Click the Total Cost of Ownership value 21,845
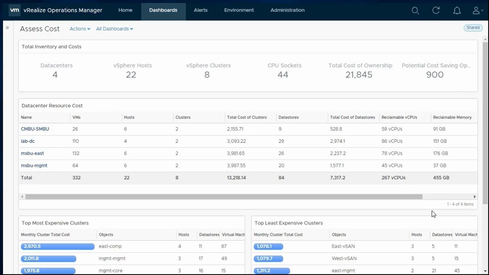Viewport: 489px width, 275px height. point(359,75)
